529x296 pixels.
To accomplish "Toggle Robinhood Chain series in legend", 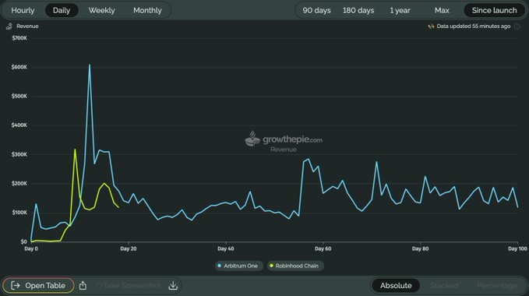I will tap(294, 266).
